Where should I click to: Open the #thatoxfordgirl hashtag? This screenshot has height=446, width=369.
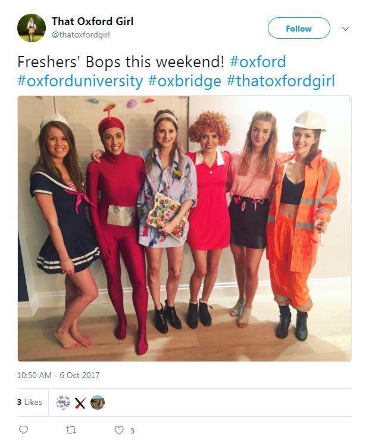(x=280, y=81)
